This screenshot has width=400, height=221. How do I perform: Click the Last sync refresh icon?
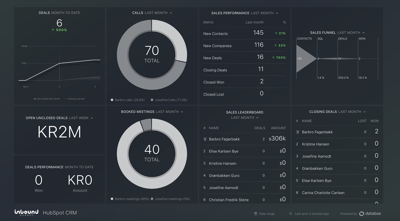[x=290, y=214]
